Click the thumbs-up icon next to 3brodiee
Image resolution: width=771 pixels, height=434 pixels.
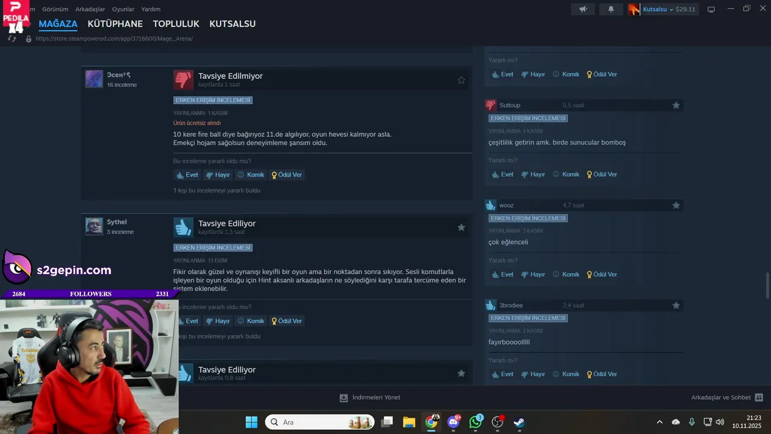(x=490, y=305)
